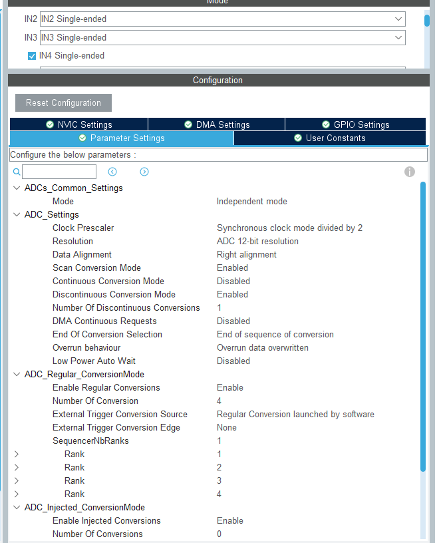Viewport: 437px width, 543px height.
Task: Click the External Trigger Conversion Source label
Action: [120, 415]
